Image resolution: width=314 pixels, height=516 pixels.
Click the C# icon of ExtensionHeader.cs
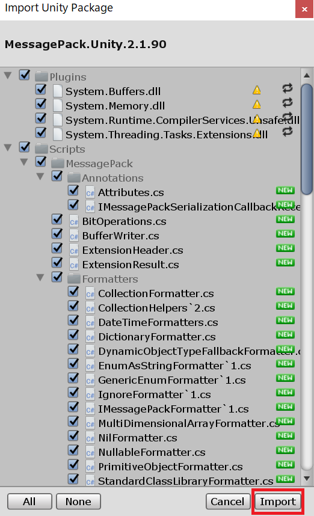click(74, 250)
